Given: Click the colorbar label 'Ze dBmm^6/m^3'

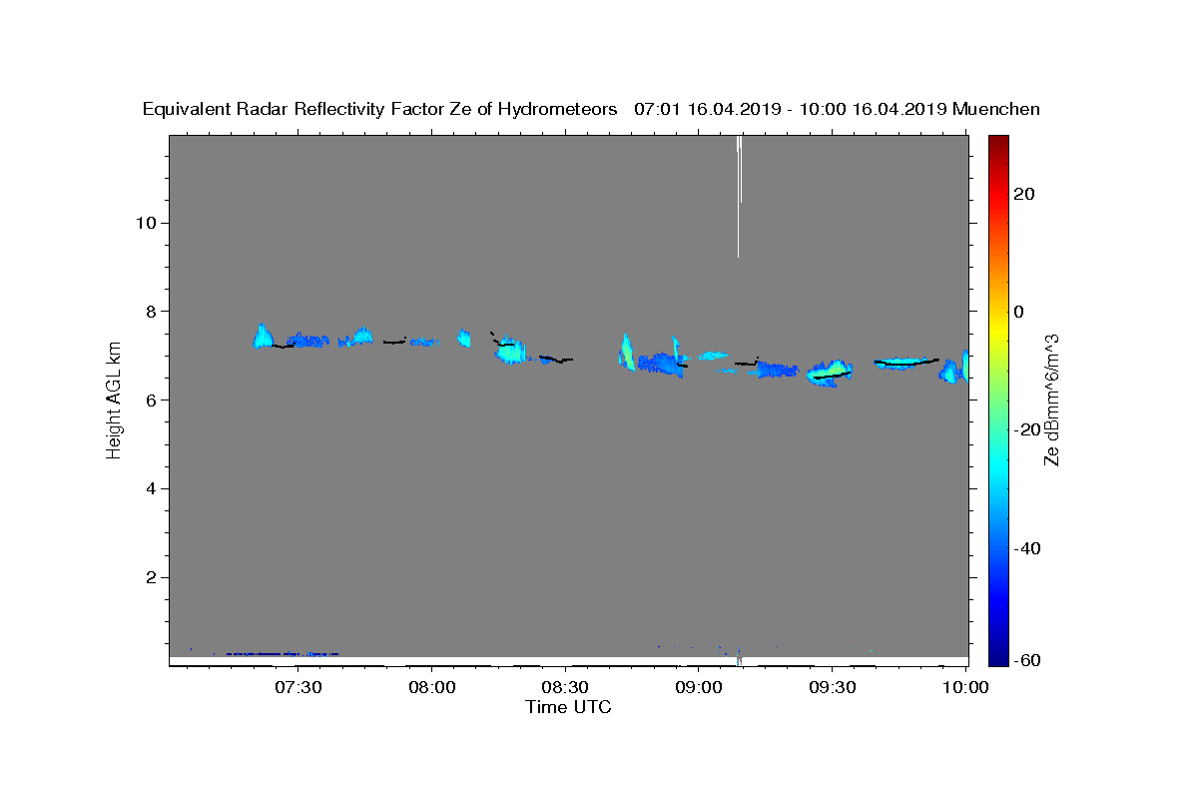Looking at the screenshot, I should click(x=1051, y=399).
